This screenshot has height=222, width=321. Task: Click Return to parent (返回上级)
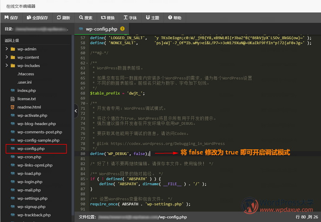pyautogui.click(x=12, y=40)
